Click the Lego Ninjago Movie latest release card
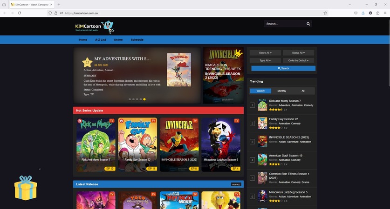 tap(179, 200)
